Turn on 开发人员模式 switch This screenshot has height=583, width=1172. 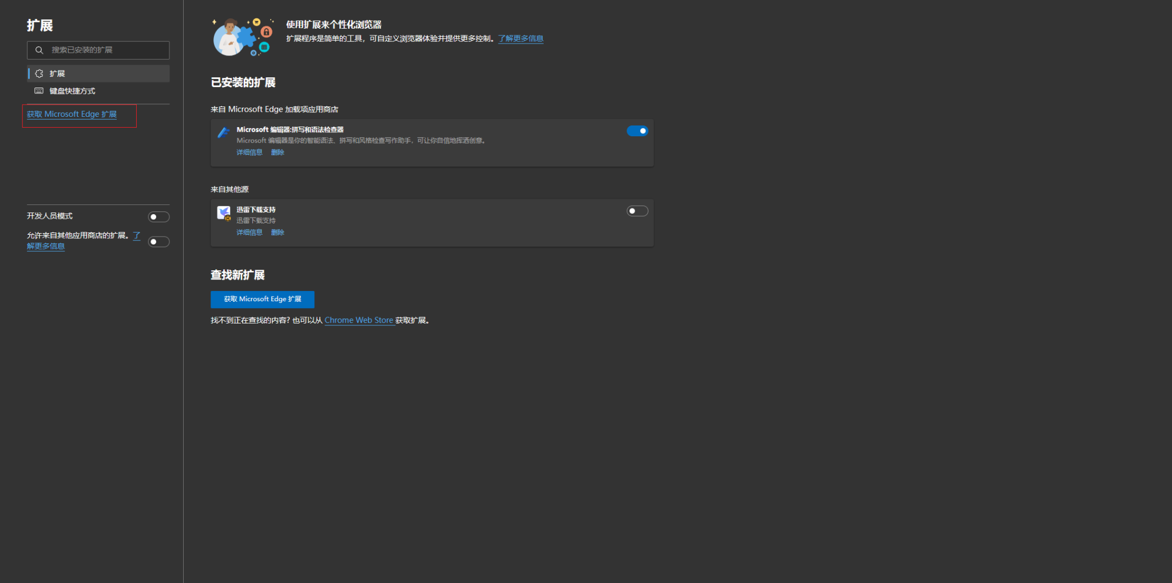click(159, 217)
